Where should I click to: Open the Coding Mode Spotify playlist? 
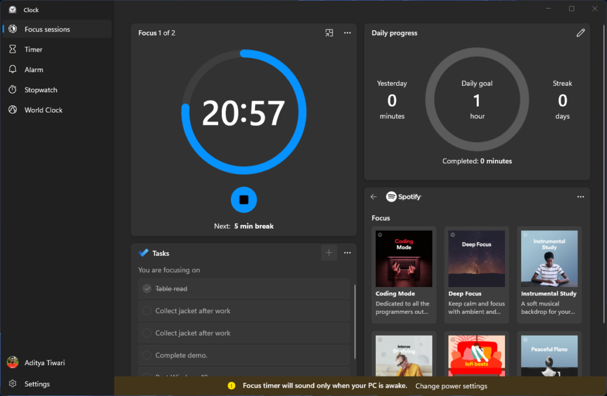[404, 259]
